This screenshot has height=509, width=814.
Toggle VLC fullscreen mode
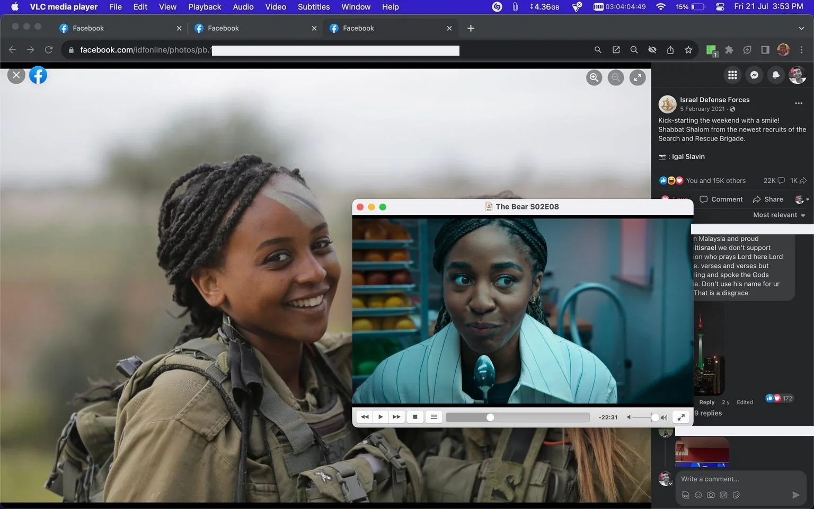(x=681, y=417)
